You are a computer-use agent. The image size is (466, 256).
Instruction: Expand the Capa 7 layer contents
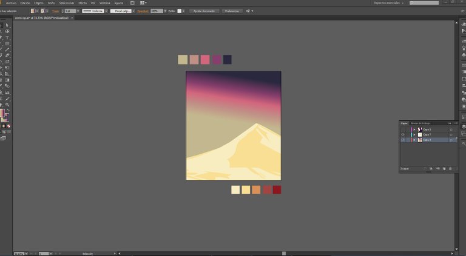414,134
